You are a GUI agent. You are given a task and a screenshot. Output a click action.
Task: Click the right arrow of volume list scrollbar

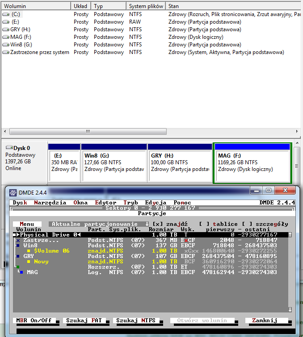click(297, 131)
